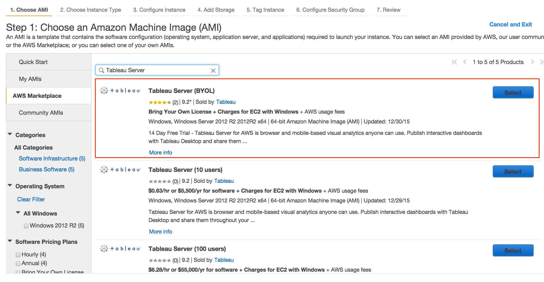The image size is (544, 282).
Task: Click the Tableau Server (10 users) title
Action: coord(185,170)
